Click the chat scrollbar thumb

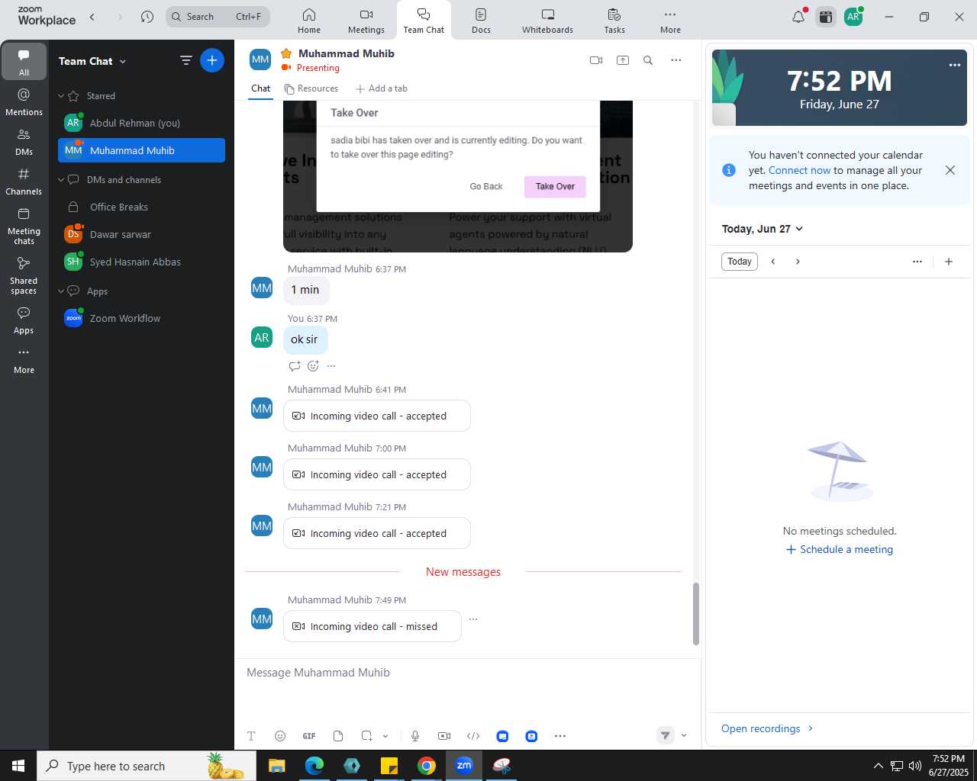click(x=695, y=614)
